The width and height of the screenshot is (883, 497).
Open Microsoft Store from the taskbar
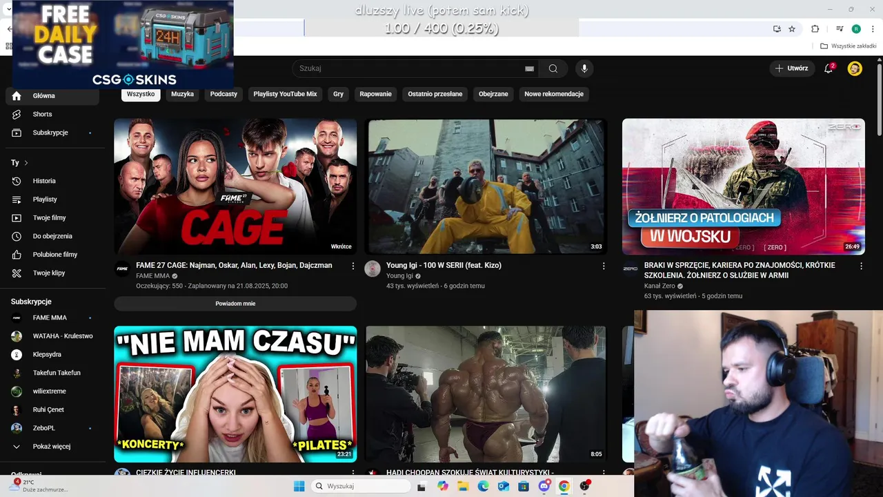[x=524, y=486]
